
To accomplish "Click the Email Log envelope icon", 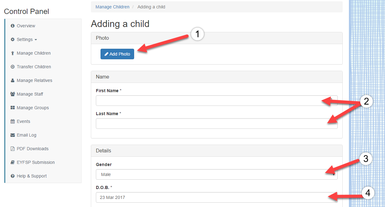I will [x=13, y=135].
